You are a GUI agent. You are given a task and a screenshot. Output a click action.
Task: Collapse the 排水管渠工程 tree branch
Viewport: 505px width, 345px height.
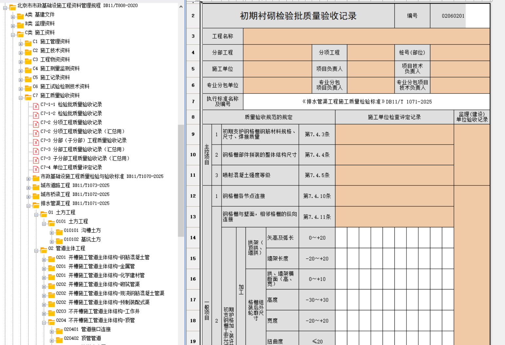click(28, 206)
